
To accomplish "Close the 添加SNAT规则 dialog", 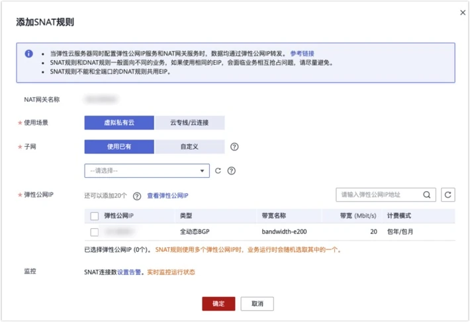I will pyautogui.click(x=463, y=13).
